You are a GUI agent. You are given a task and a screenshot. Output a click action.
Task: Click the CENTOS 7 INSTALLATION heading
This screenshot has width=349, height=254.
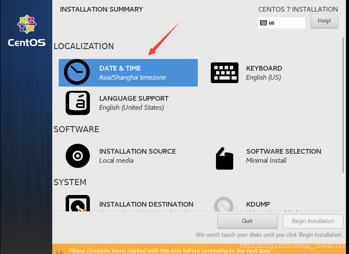tap(298, 9)
